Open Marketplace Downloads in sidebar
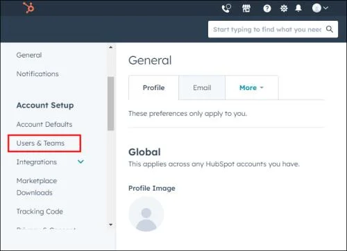 [x=37, y=187]
